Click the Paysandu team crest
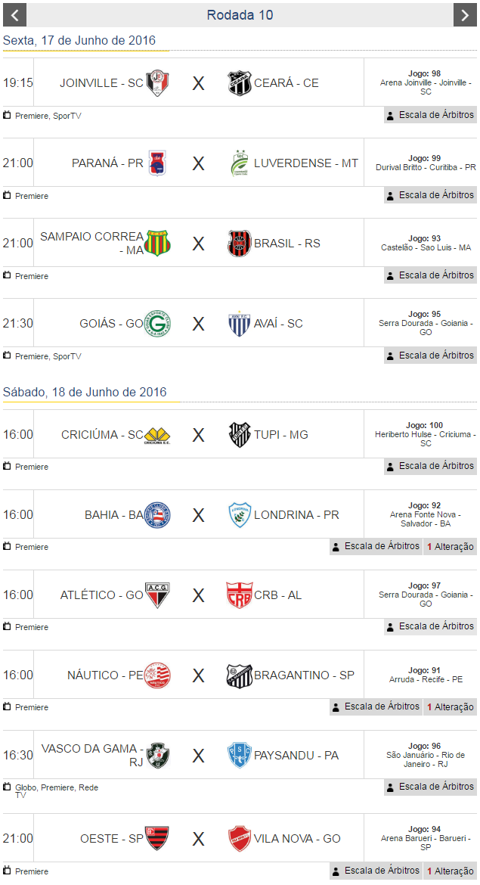The image size is (480, 885). click(x=240, y=756)
